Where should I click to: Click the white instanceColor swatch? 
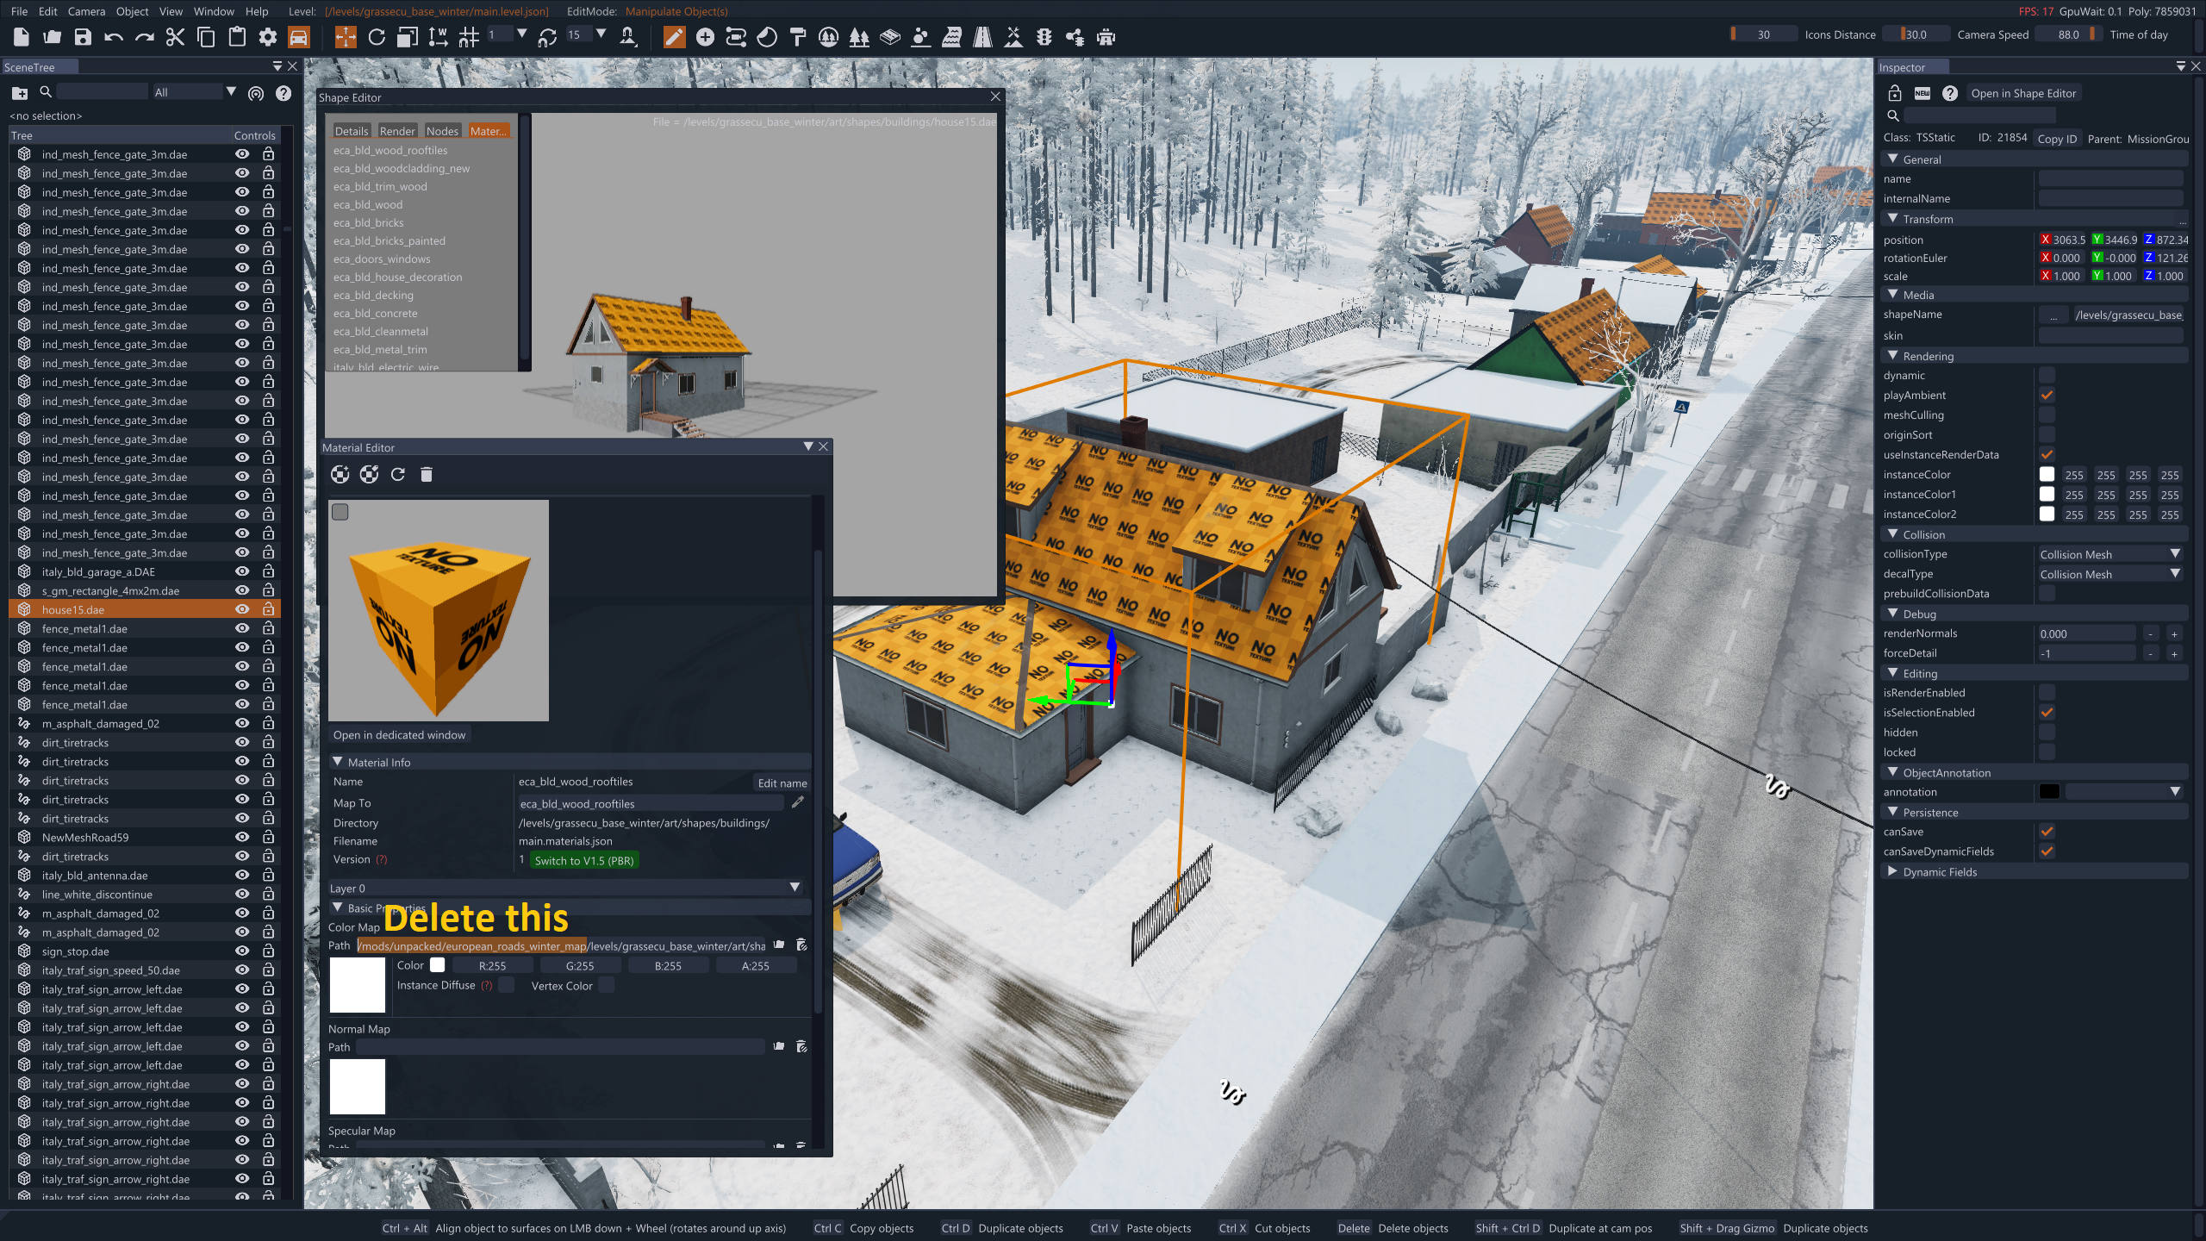2047,475
